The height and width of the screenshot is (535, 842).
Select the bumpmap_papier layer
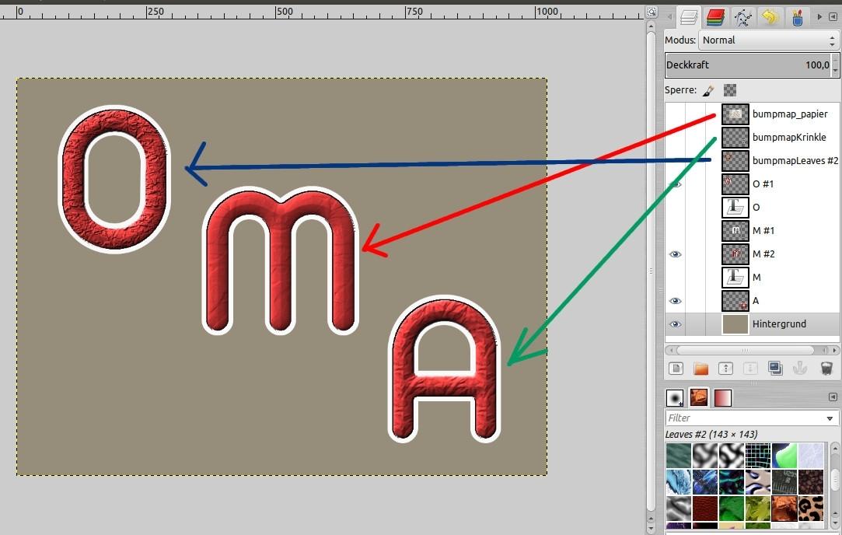click(x=789, y=114)
